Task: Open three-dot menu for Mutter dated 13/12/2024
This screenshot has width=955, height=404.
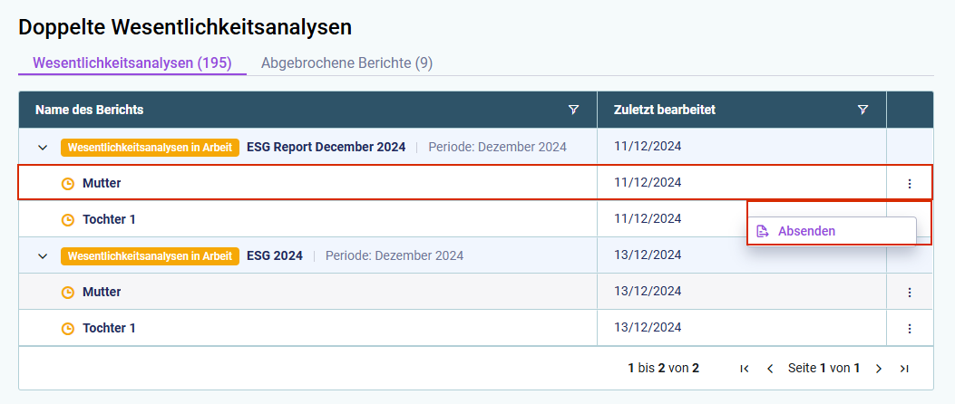Action: coord(910,293)
